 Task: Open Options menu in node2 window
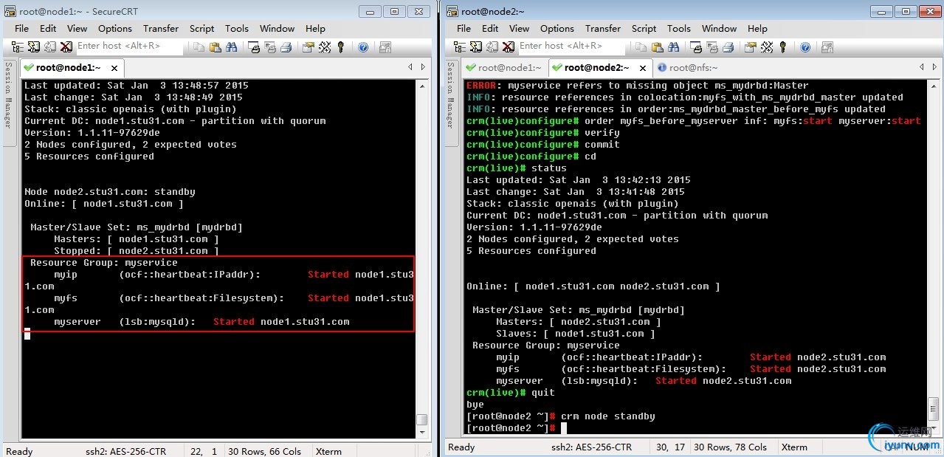[557, 28]
